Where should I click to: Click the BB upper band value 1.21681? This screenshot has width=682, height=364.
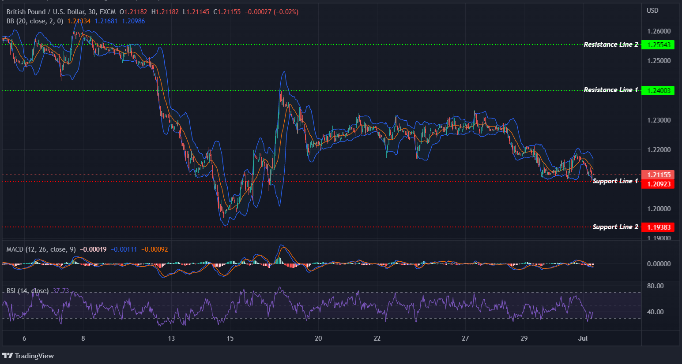point(106,21)
